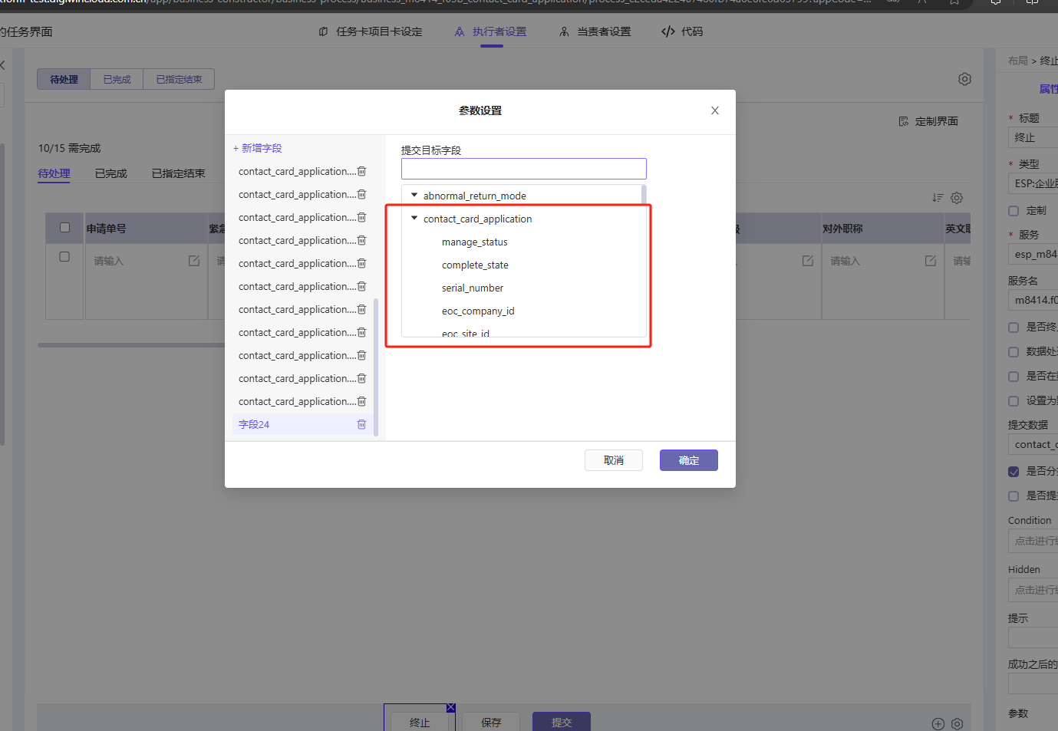Click the edit icon in 对外职称 cell
1058x731 pixels.
[931, 261]
